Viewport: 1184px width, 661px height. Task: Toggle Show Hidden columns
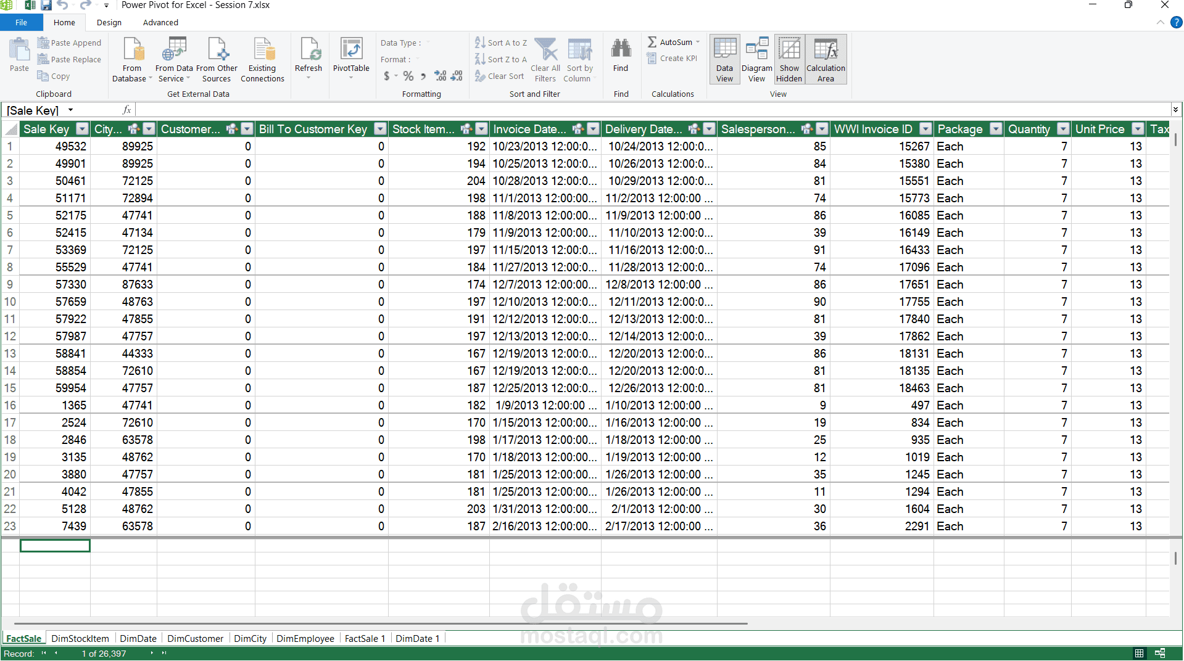pos(789,59)
